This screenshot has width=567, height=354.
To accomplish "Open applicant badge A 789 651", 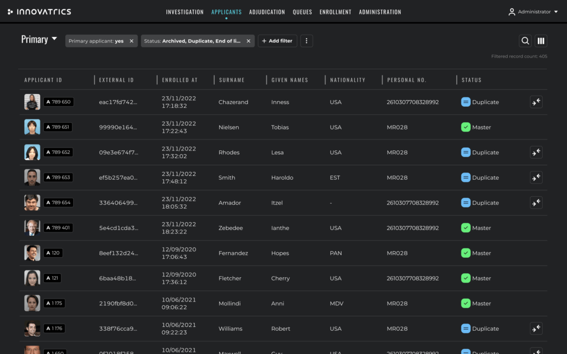I will point(58,127).
